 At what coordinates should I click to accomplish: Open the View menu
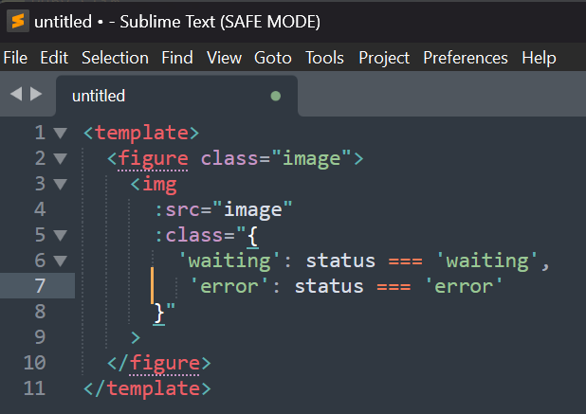(224, 58)
